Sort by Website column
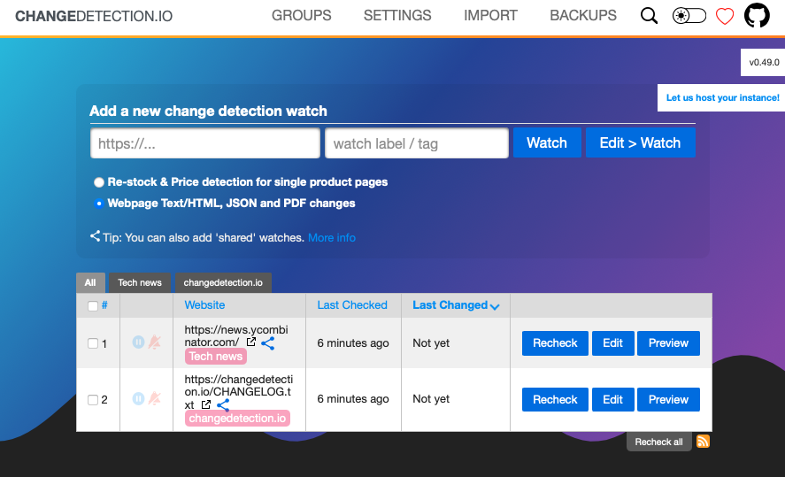 pos(204,305)
